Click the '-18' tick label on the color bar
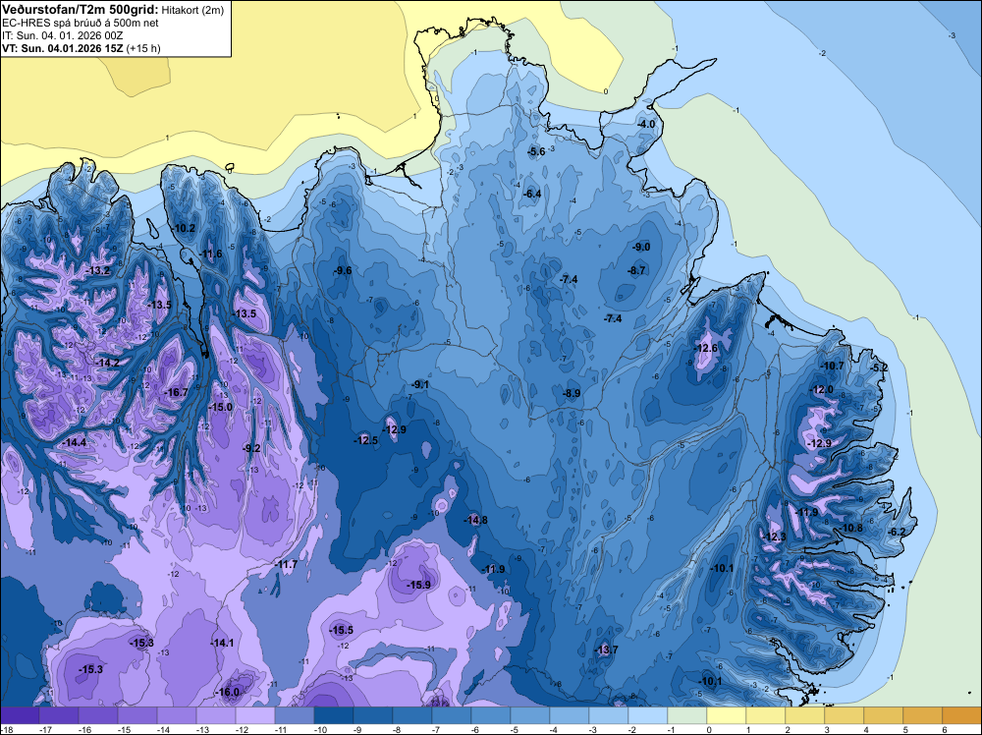 pos(6,729)
